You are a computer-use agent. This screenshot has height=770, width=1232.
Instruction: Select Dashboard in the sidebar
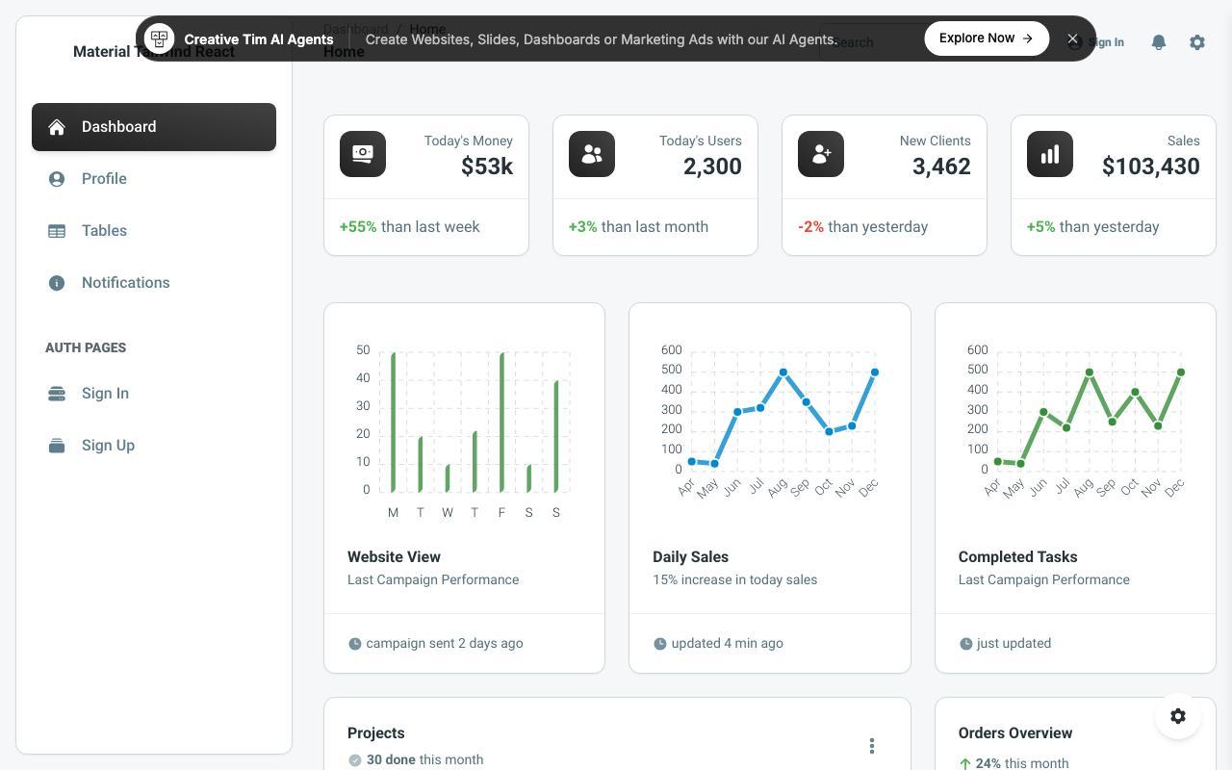[x=154, y=127]
